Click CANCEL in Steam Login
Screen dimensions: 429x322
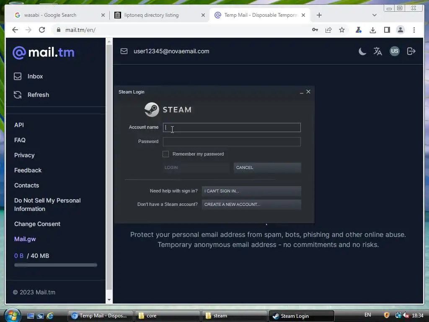(267, 168)
